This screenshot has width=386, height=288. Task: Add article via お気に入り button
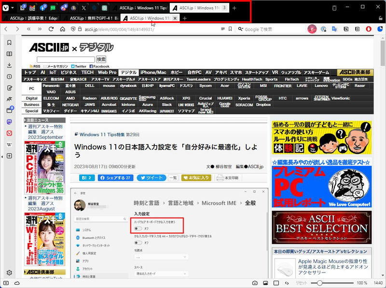[196, 178]
